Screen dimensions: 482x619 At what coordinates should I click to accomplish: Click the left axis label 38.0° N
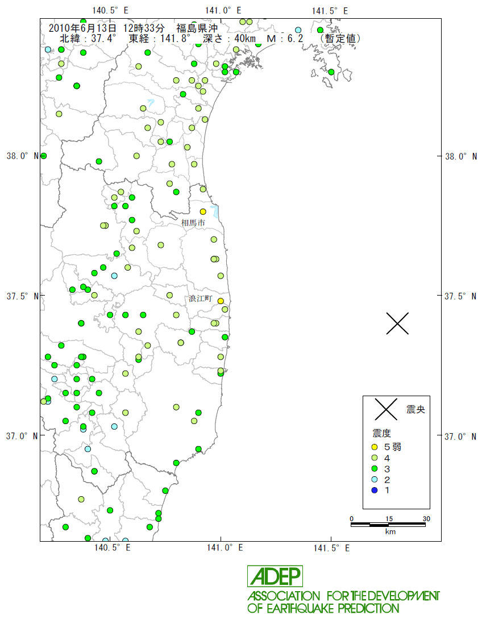tap(23, 156)
